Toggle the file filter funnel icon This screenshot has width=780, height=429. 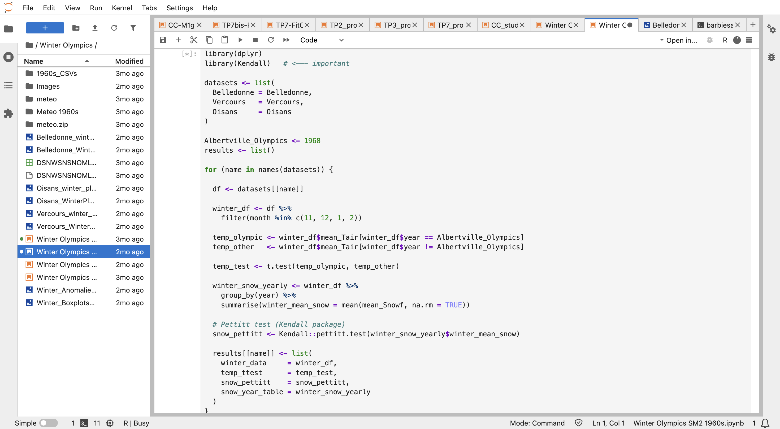click(x=133, y=28)
